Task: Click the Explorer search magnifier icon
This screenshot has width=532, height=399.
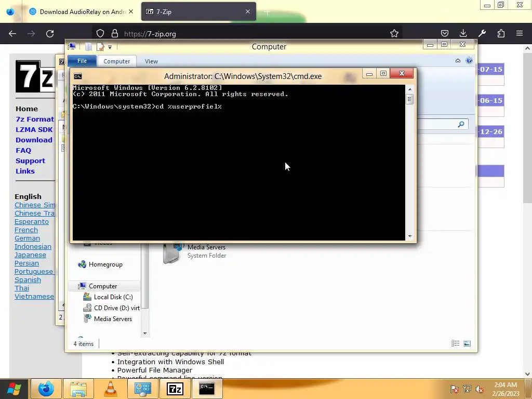Action: click(461, 124)
